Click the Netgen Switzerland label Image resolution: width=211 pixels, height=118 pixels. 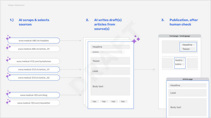tap(16, 5)
